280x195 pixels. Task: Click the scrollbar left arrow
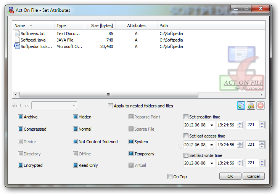point(16,94)
